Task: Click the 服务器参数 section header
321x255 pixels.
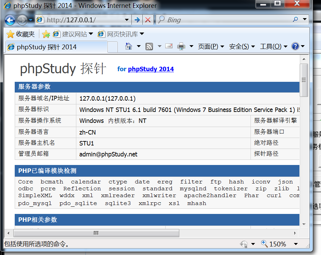Action: coord(157,87)
